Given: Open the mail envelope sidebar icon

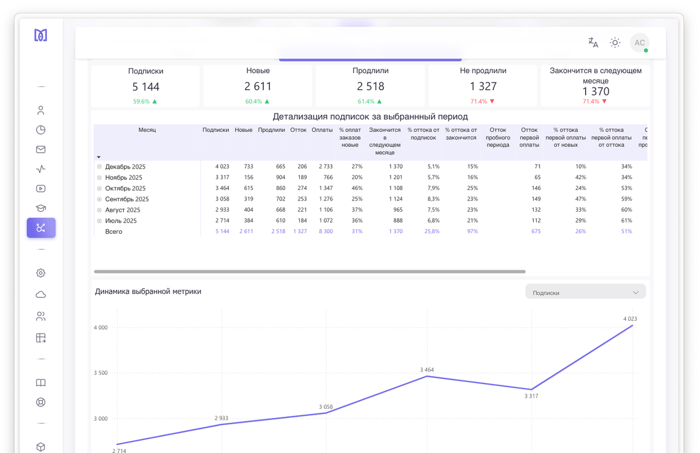Looking at the screenshot, I should pos(41,149).
